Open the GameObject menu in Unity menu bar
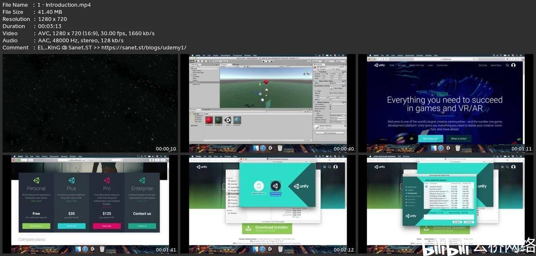Screen dimensions: 536x256 (x=226, y=55)
